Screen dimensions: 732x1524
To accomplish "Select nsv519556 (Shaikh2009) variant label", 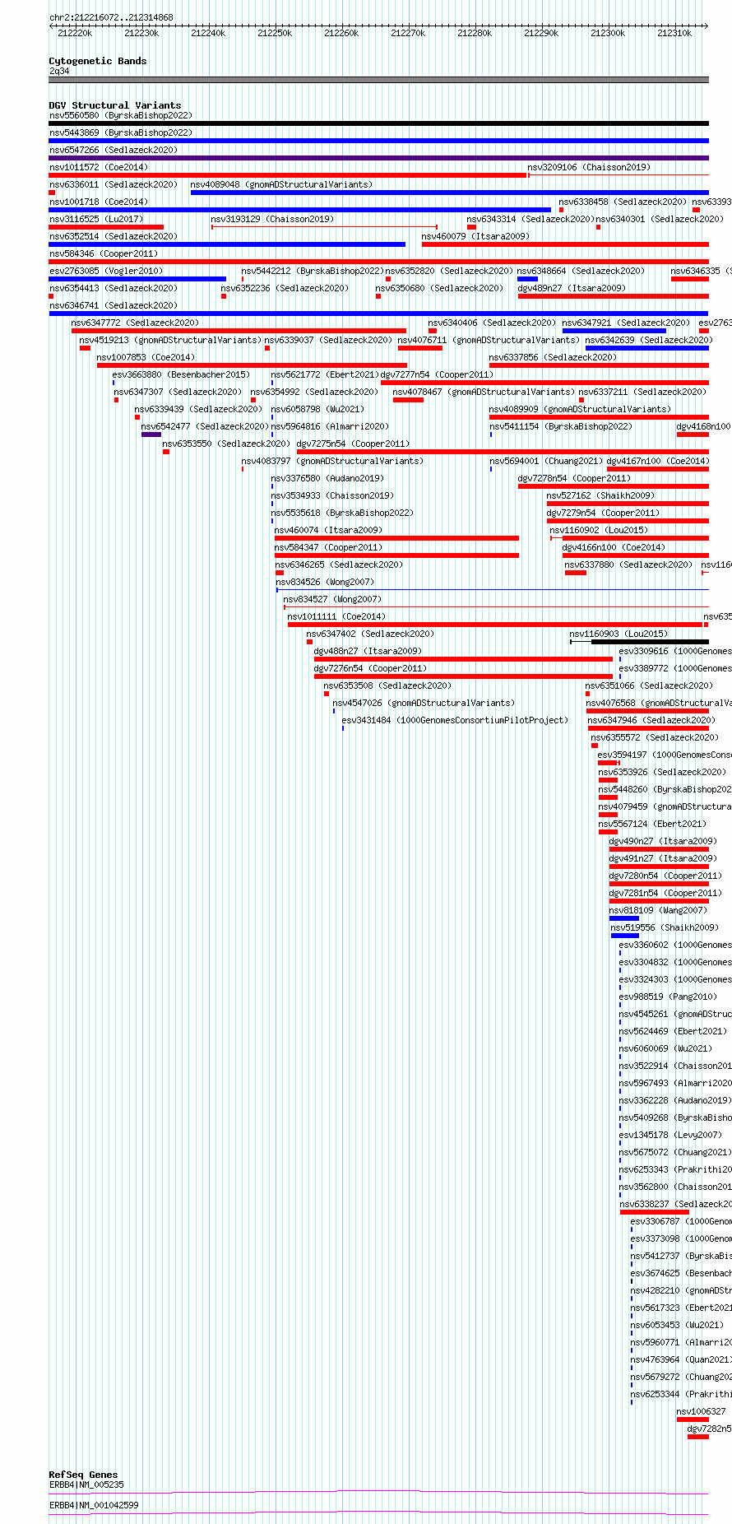I will 665,927.
